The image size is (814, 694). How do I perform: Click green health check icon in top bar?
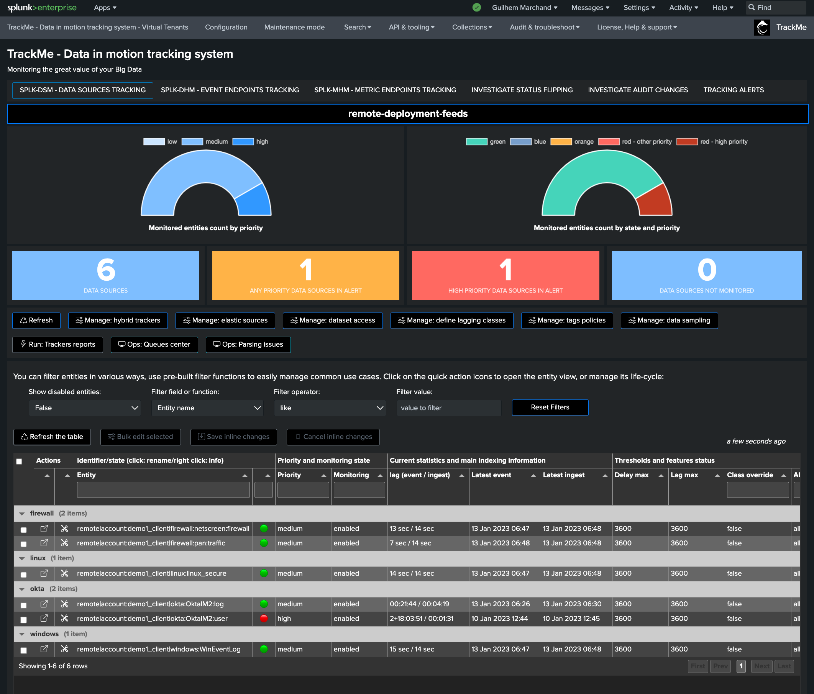point(476,7)
